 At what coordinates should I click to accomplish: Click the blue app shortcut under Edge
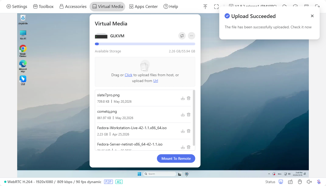point(23,80)
